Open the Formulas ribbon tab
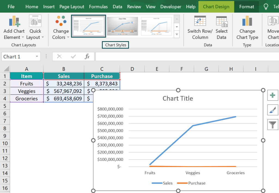Viewport: 279px width, 193px height. point(98,6)
